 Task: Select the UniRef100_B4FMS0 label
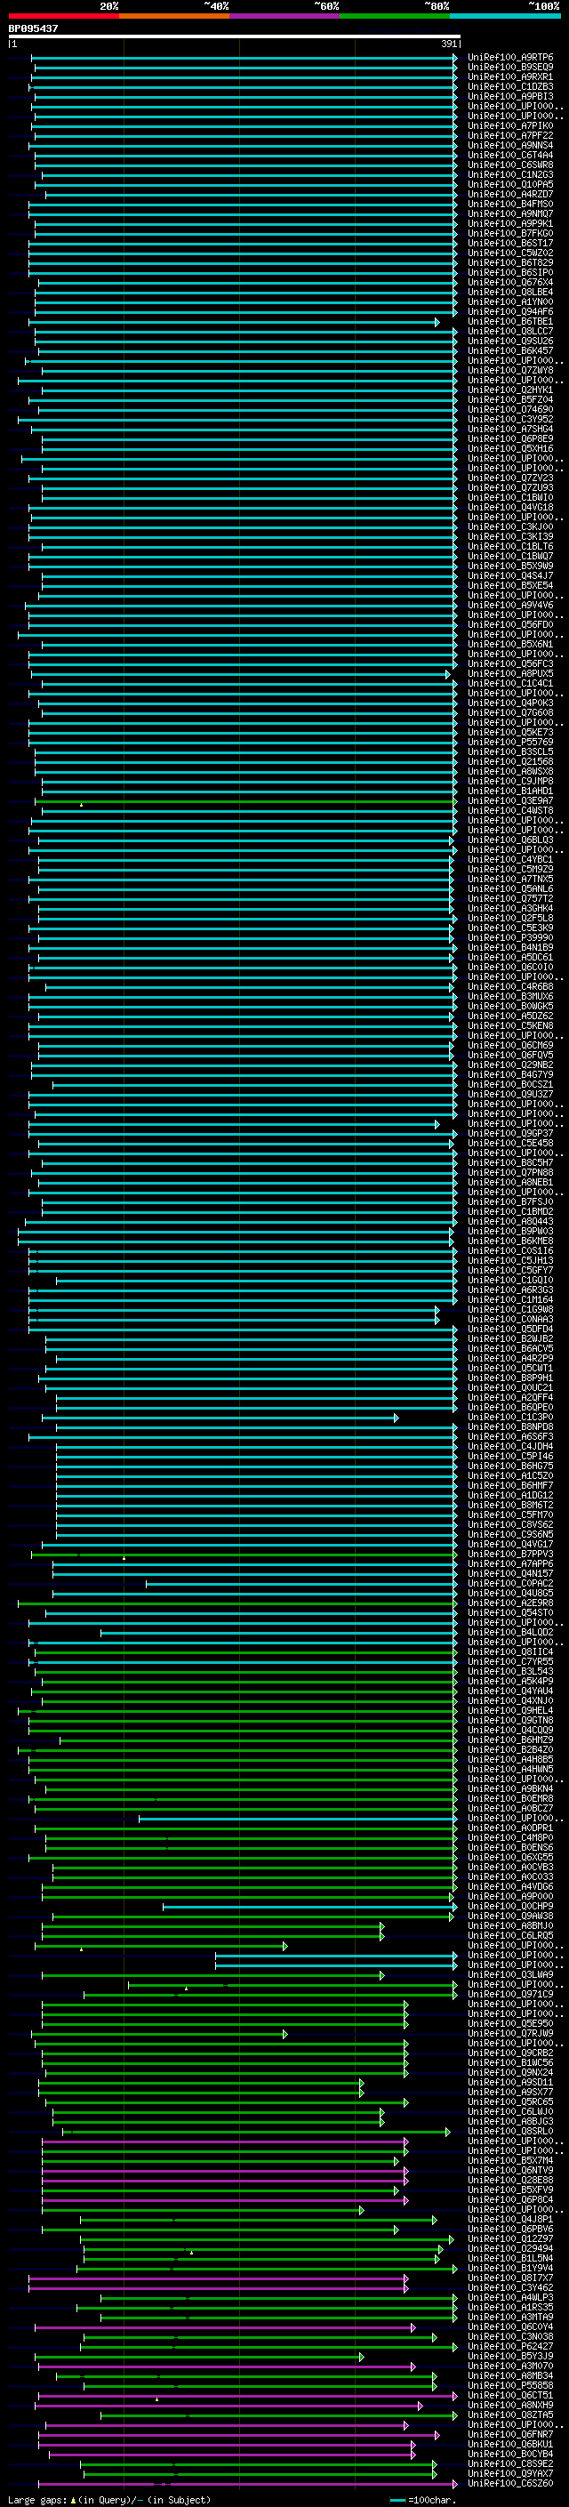(510, 205)
